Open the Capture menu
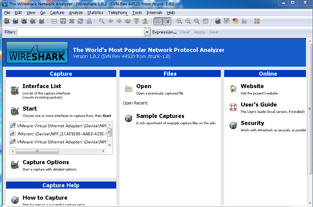This screenshot has height=207, width=313. [57, 13]
